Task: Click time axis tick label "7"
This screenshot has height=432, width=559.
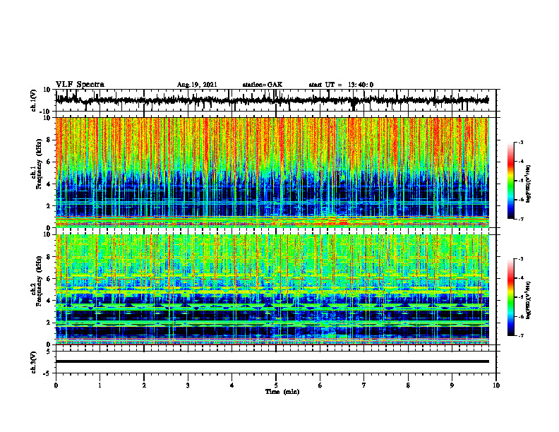Action: coord(364,385)
